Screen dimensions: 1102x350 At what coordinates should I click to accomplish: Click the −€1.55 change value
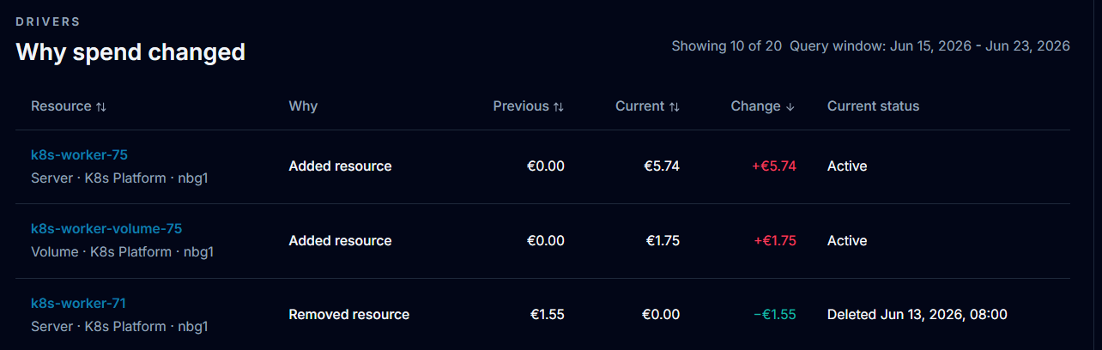(774, 315)
